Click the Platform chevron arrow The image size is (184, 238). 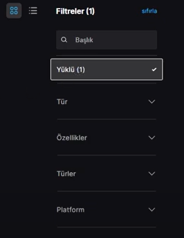[x=152, y=210]
